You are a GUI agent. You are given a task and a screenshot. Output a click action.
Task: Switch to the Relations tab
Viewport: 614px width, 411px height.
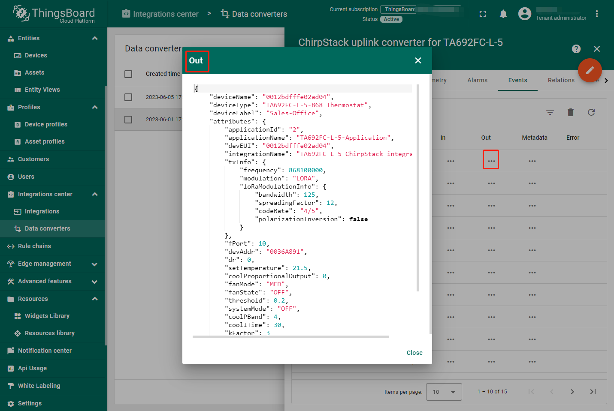(x=561, y=80)
